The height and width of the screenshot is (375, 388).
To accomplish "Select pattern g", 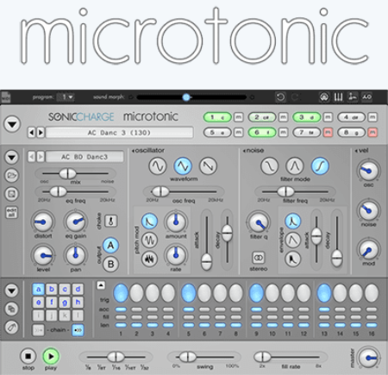I will [65, 303].
